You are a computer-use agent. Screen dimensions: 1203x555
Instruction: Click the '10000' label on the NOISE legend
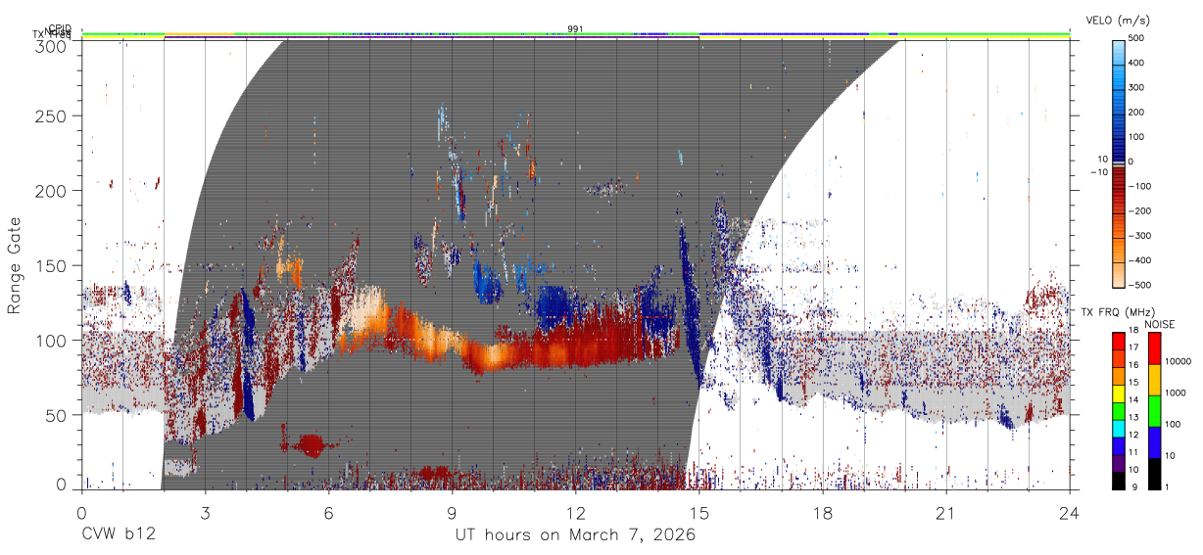coord(1179,361)
